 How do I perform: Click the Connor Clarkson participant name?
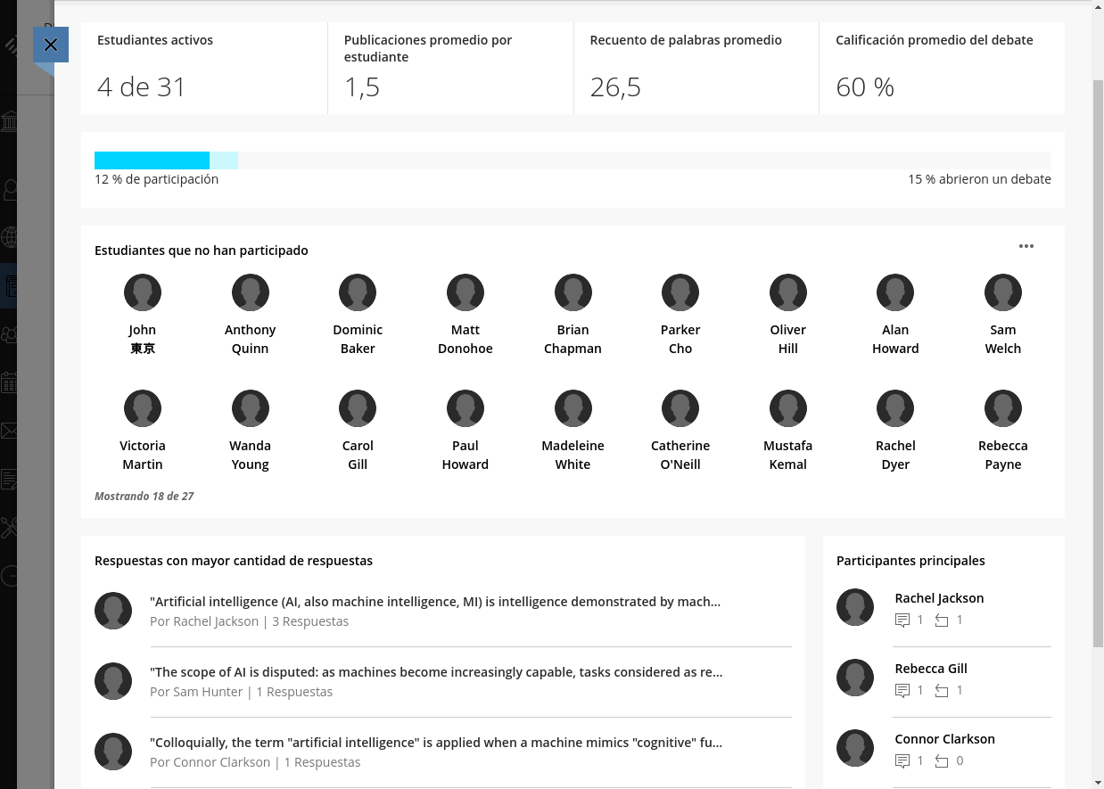pyautogui.click(x=944, y=739)
